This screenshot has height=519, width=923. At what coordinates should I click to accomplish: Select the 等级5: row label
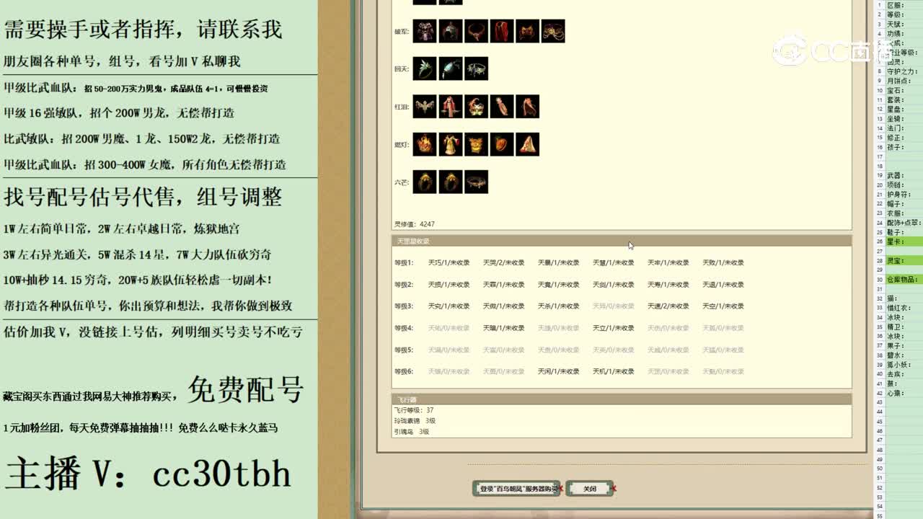(x=404, y=350)
